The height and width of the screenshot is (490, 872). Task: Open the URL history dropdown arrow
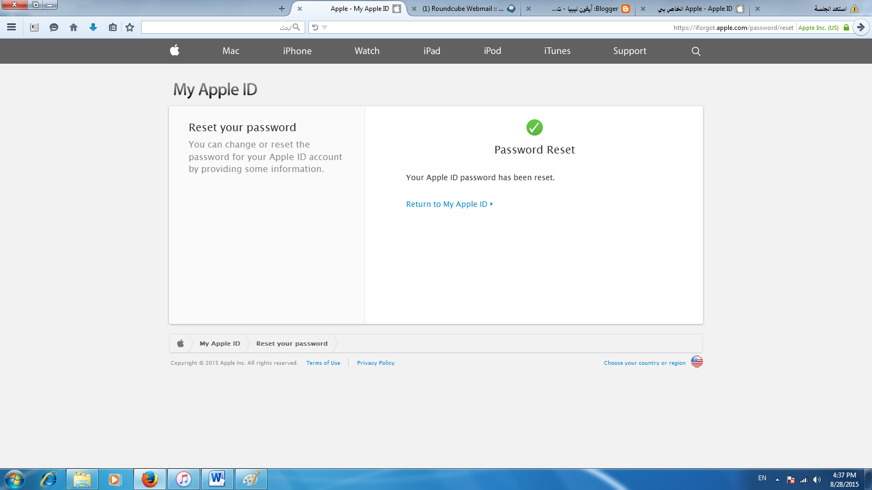324,27
